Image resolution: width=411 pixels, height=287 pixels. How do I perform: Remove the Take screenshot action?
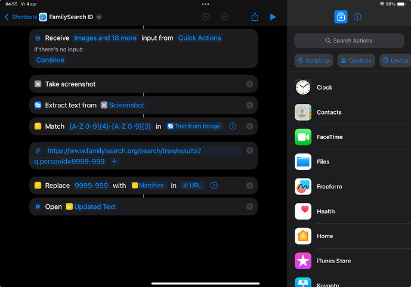249,84
